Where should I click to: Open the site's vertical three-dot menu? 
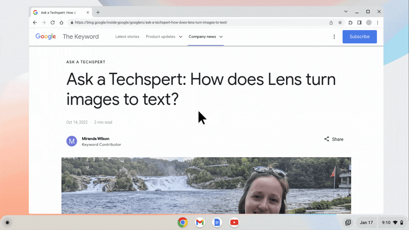pos(334,37)
